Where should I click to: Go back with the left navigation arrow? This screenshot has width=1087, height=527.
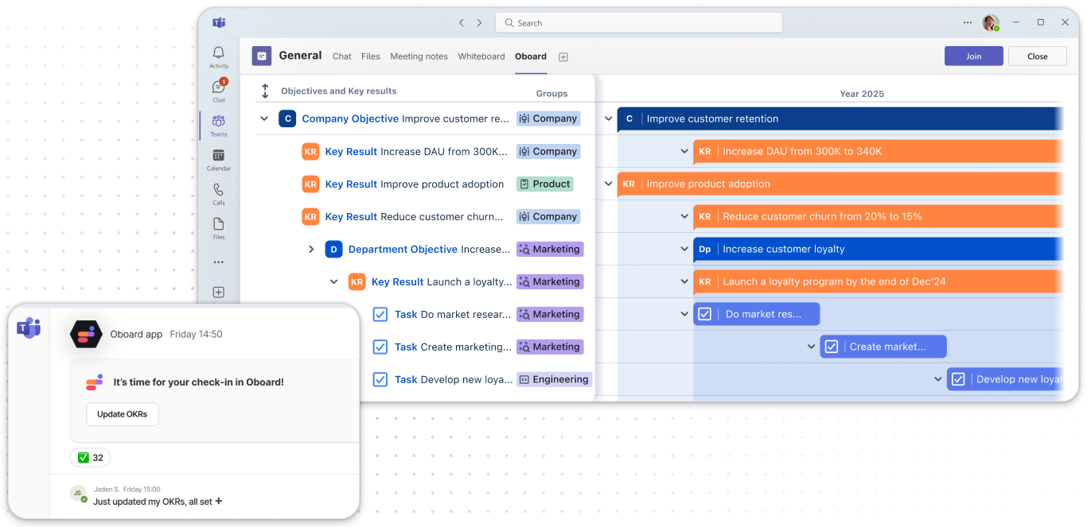click(x=462, y=23)
